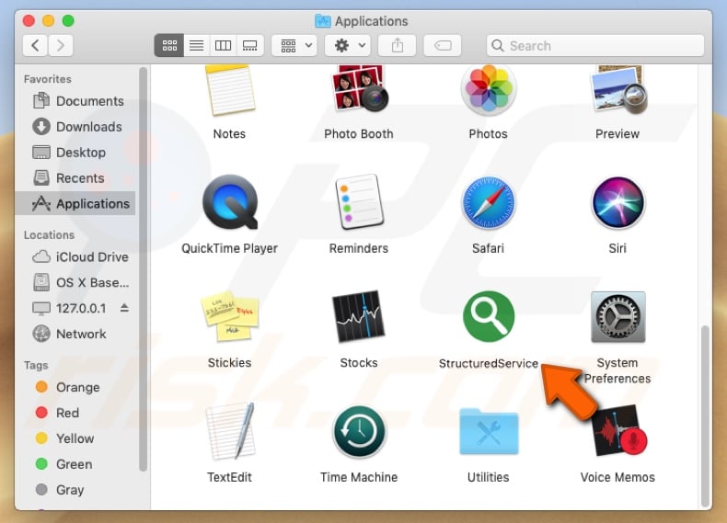Open the Photos app icon
Image resolution: width=727 pixels, height=523 pixels.
tap(489, 89)
